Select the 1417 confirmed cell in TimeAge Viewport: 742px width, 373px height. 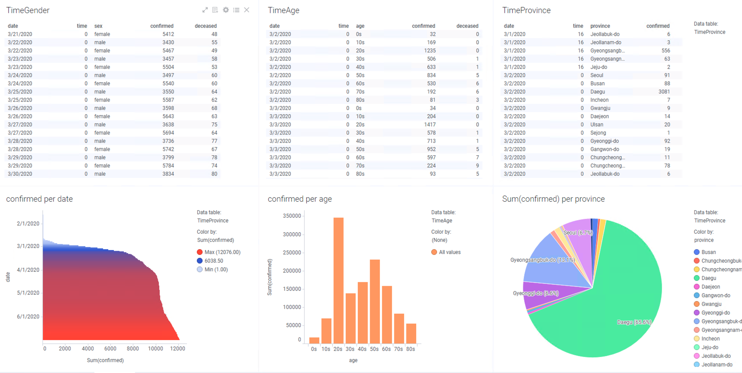click(x=430, y=125)
